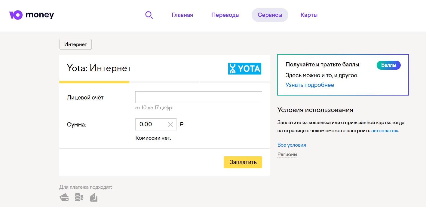
Task: Focus the Лицевой счёт input field
Action: [x=199, y=97]
